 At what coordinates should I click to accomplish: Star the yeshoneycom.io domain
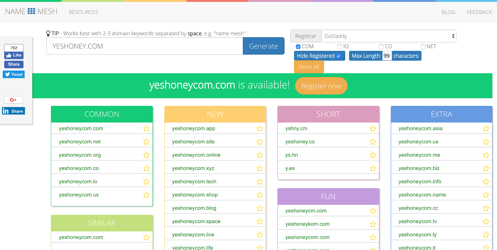click(x=146, y=182)
